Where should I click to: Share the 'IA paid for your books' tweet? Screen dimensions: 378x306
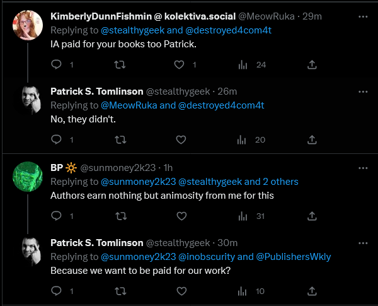click(312, 64)
